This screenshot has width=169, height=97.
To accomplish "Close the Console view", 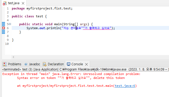I will point(86,64).
